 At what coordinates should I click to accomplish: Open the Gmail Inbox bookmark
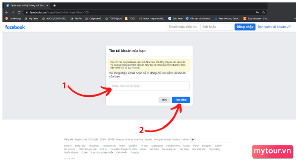point(152,19)
